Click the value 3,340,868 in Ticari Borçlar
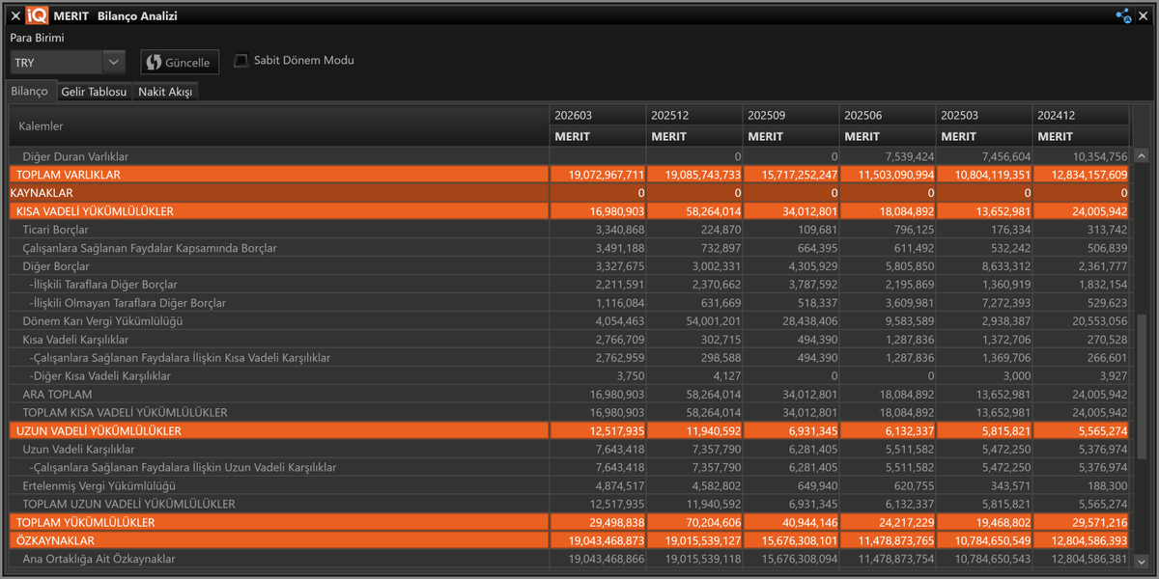The image size is (1159, 579). [x=617, y=230]
